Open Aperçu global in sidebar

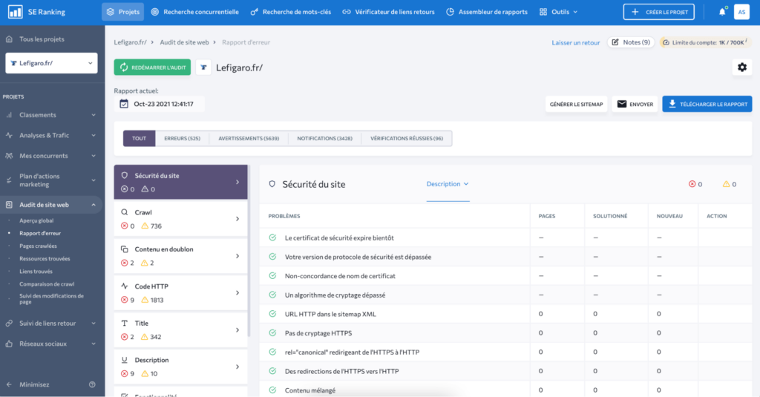(x=36, y=220)
